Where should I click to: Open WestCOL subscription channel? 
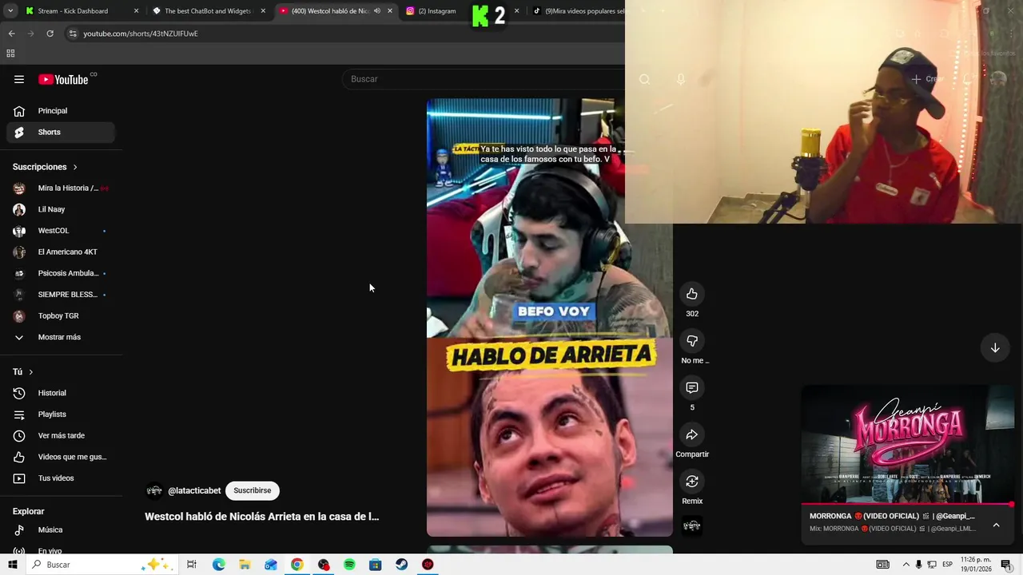[61, 231]
